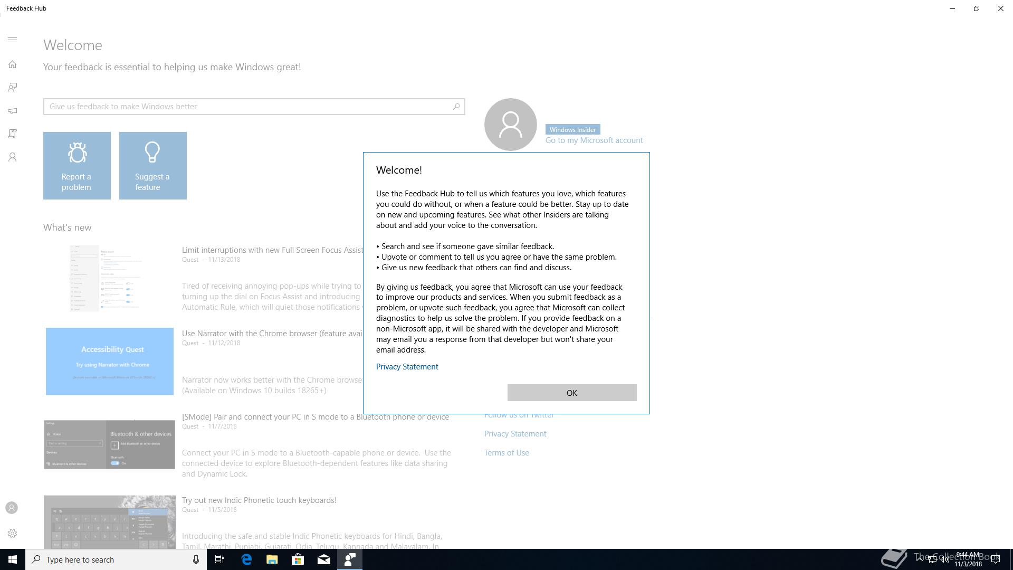Show hidden tray icons chevron
Screen dimensions: 1013x570
(x=919, y=559)
